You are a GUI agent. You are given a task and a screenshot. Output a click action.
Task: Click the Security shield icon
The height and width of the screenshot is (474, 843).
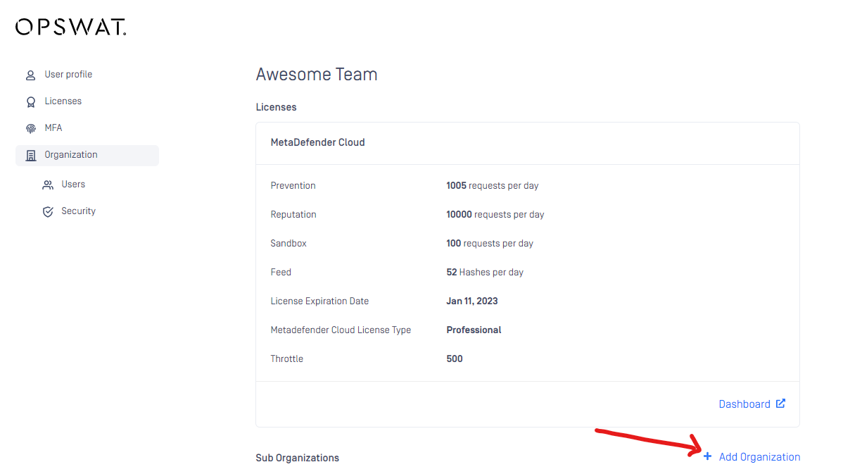click(x=48, y=212)
